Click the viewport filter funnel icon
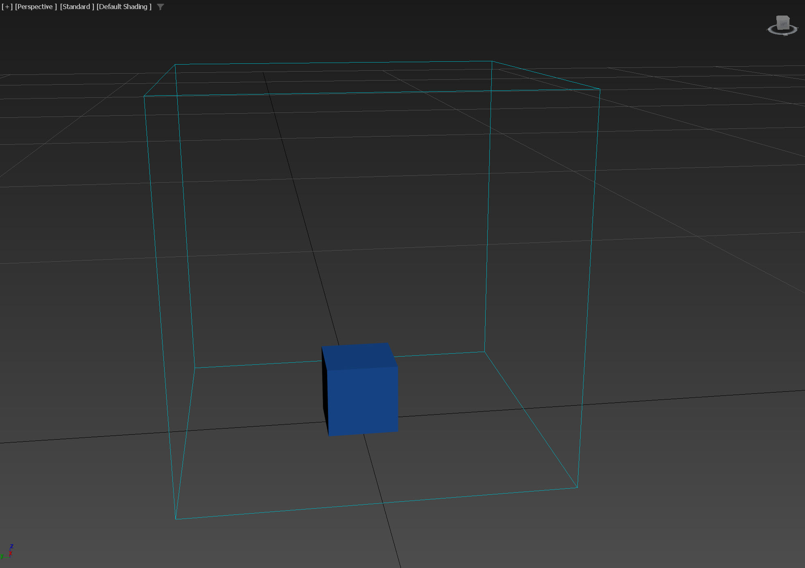This screenshot has width=805, height=568. (x=161, y=7)
